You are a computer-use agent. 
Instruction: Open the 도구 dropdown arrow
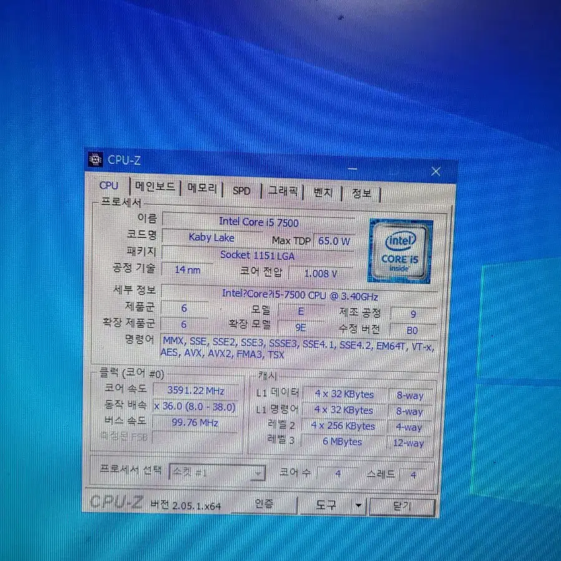pos(358,505)
